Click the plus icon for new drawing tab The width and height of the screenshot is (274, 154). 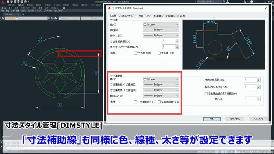coord(23,14)
